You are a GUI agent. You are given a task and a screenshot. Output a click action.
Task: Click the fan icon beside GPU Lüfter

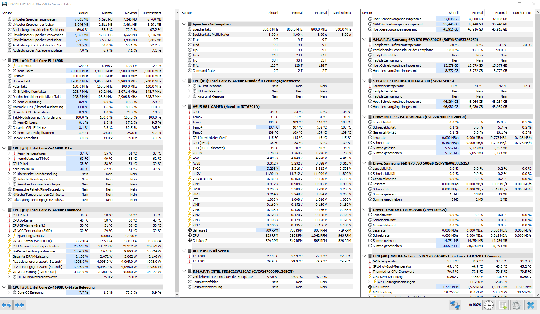click(x=370, y=287)
